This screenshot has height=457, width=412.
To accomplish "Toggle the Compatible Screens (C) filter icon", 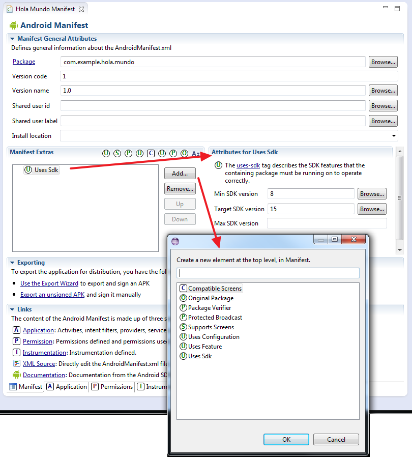I will coord(151,153).
